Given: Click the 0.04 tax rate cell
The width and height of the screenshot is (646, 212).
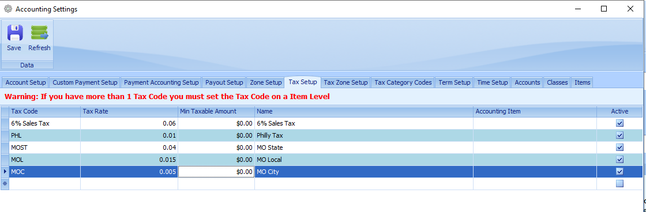Looking at the screenshot, I should (129, 147).
